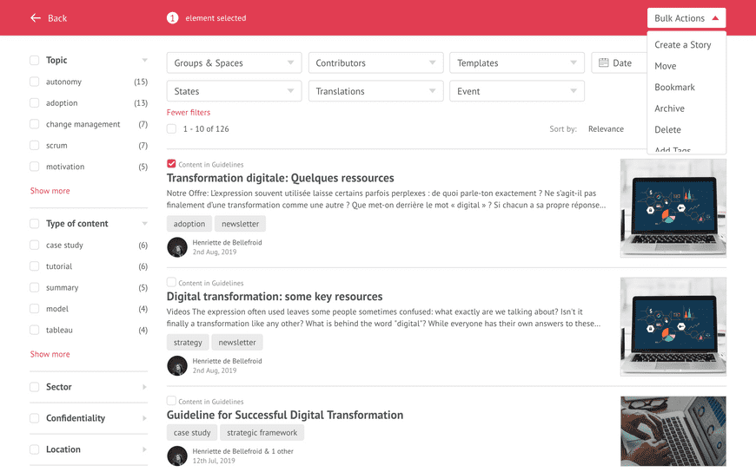Check the change management filter

pos(34,124)
